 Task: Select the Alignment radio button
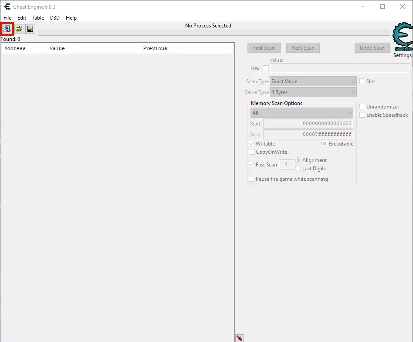(298, 160)
